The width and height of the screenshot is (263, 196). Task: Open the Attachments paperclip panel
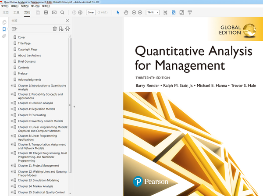click(4, 36)
